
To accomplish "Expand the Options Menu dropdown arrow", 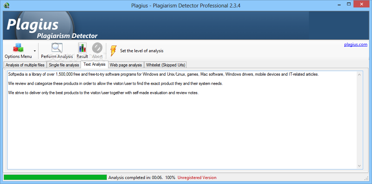I will [35, 51].
